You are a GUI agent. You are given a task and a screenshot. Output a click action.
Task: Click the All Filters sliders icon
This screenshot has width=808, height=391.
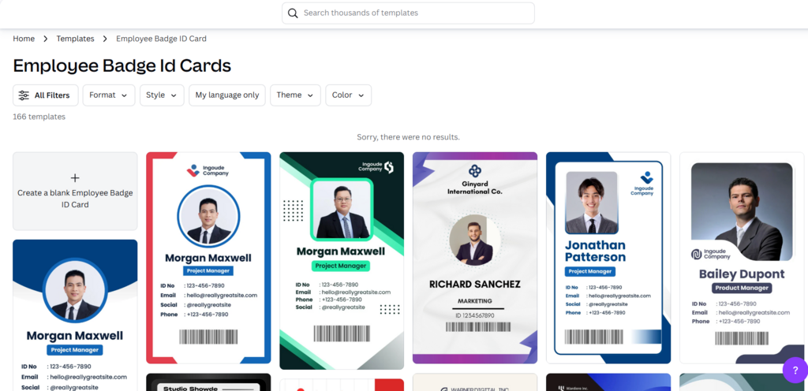pyautogui.click(x=24, y=95)
